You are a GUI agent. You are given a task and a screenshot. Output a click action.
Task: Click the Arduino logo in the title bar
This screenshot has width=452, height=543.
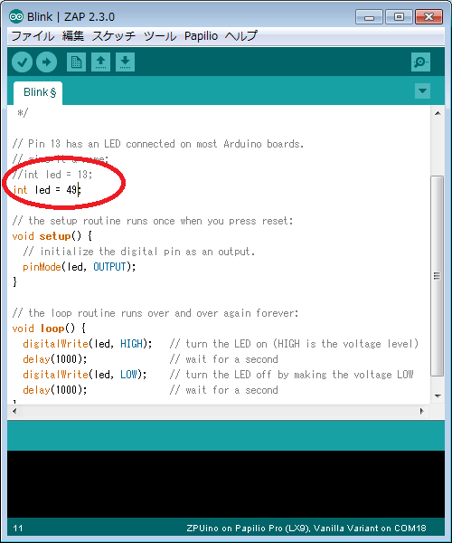16,16
